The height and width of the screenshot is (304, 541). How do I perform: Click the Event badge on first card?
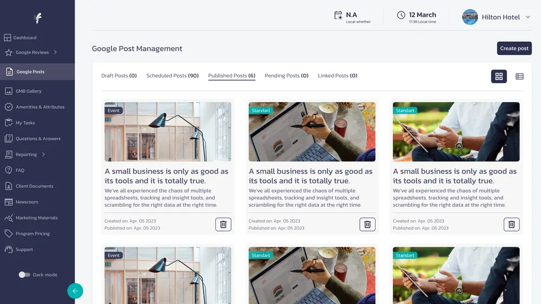[x=114, y=110]
